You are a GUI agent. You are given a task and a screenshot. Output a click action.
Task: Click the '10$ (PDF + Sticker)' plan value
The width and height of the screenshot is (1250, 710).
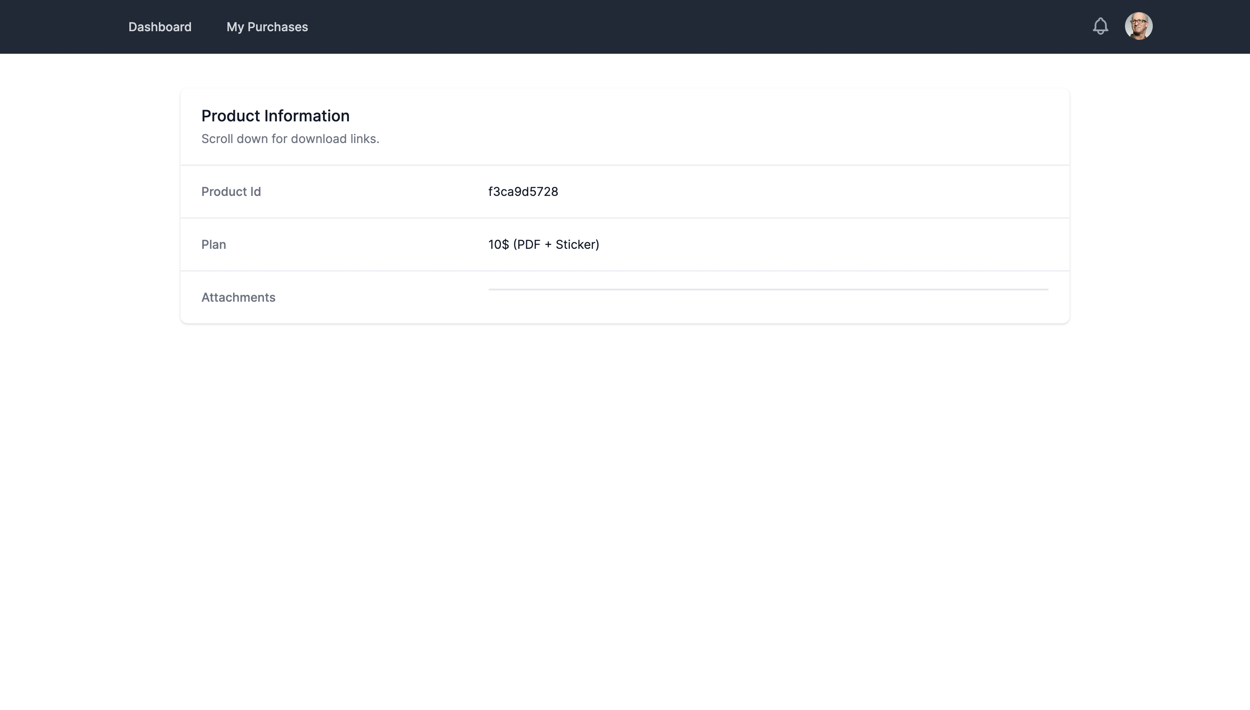click(x=543, y=244)
